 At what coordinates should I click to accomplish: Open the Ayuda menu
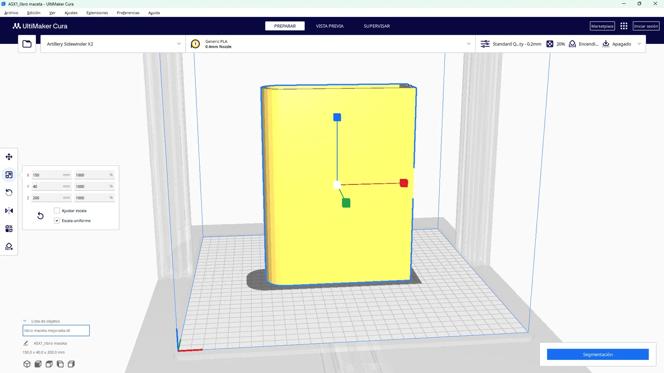pos(154,13)
